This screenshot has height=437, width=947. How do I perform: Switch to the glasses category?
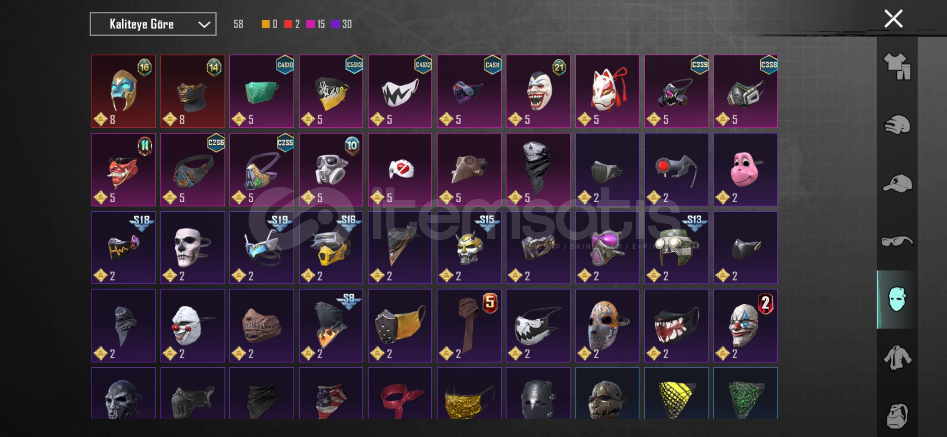[x=897, y=242]
